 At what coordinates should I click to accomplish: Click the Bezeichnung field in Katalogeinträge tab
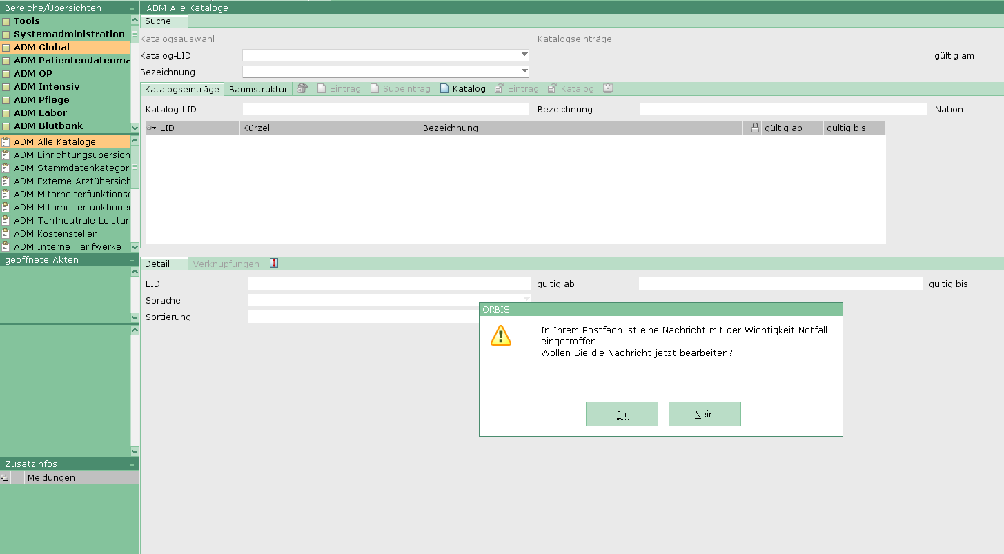[x=783, y=109]
